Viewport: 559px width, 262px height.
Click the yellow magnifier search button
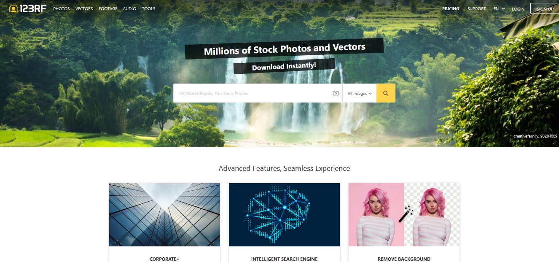386,93
